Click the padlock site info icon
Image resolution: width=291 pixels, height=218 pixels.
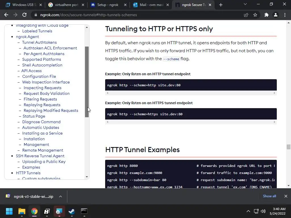coord(36,15)
